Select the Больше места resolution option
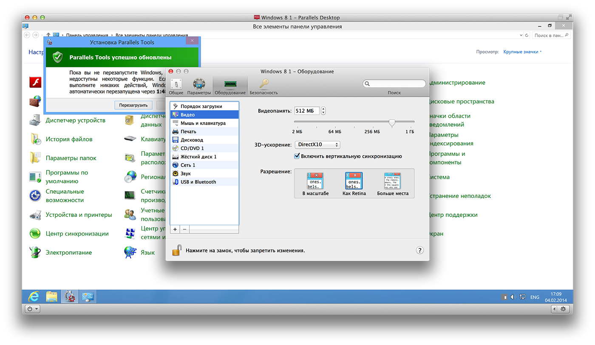Screen dimensions: 595x345 [x=392, y=184]
